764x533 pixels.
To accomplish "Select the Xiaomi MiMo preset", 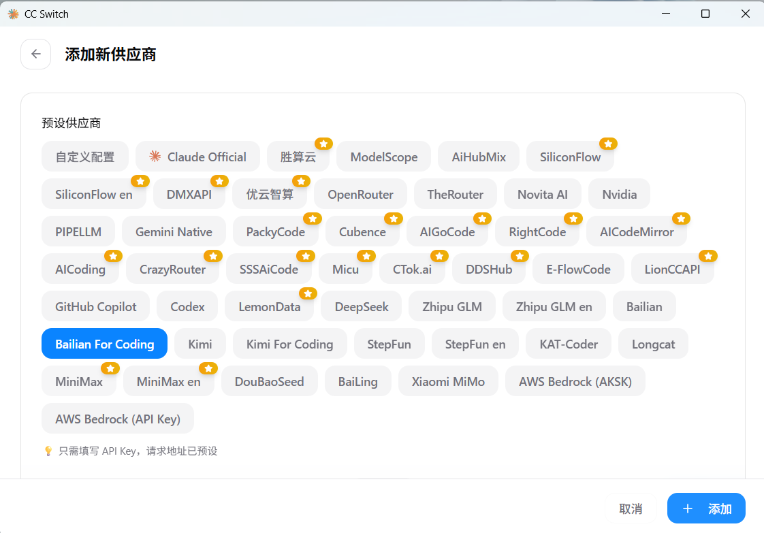I will [448, 381].
